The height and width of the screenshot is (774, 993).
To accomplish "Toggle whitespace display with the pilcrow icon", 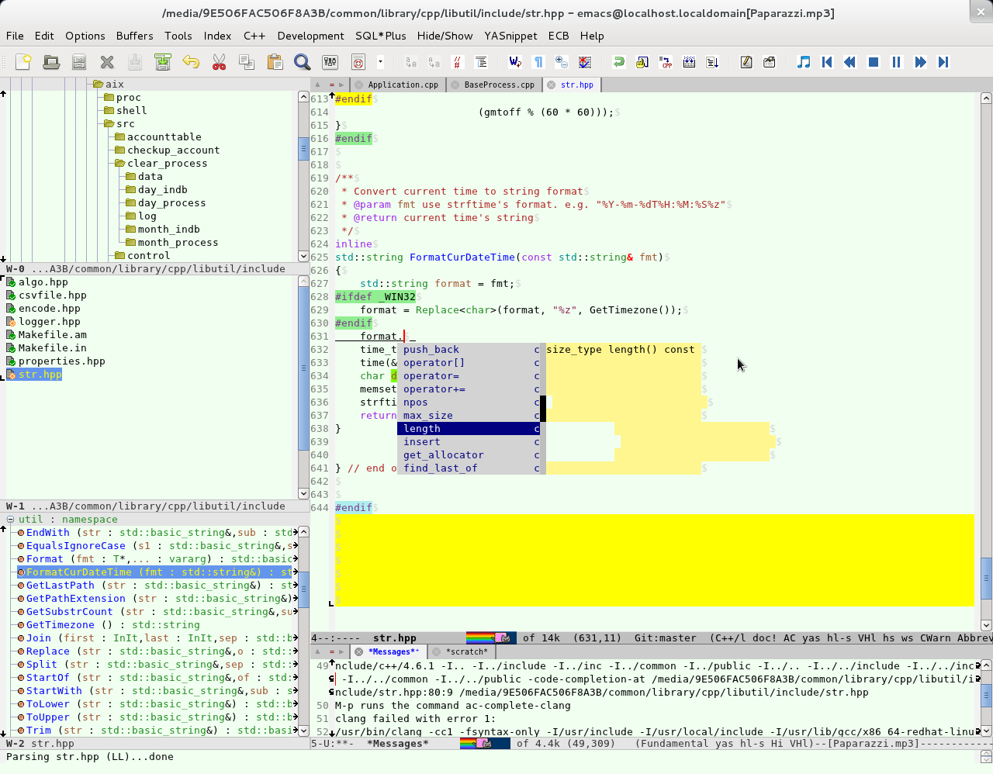I will (538, 62).
